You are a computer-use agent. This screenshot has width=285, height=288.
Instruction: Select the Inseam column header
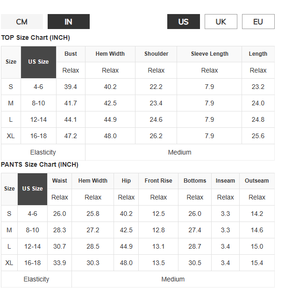(225, 181)
